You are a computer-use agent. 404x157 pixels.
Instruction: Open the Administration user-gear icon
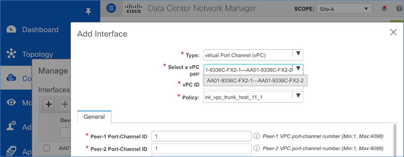point(11,126)
